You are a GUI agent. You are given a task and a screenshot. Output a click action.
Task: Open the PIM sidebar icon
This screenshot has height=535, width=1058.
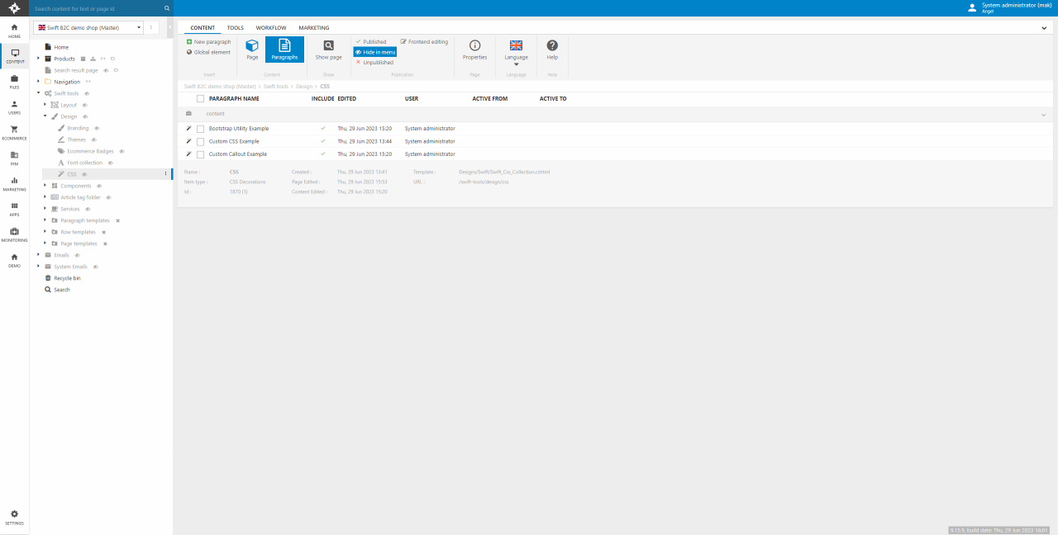coord(14,158)
